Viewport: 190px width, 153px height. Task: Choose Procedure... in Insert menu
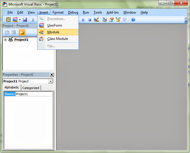[x=58, y=19]
